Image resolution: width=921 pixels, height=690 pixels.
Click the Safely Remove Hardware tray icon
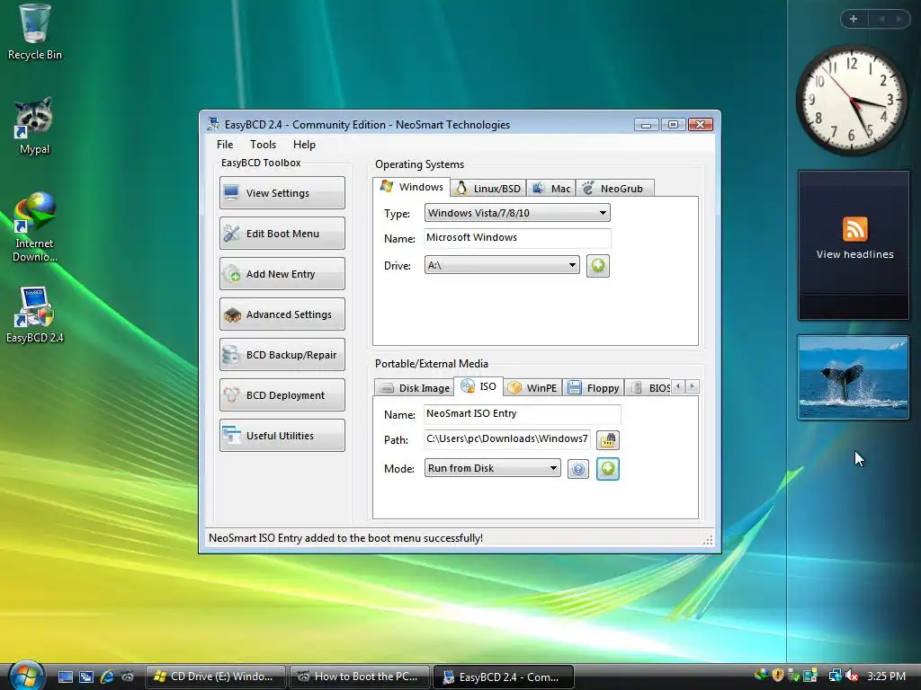click(x=793, y=676)
